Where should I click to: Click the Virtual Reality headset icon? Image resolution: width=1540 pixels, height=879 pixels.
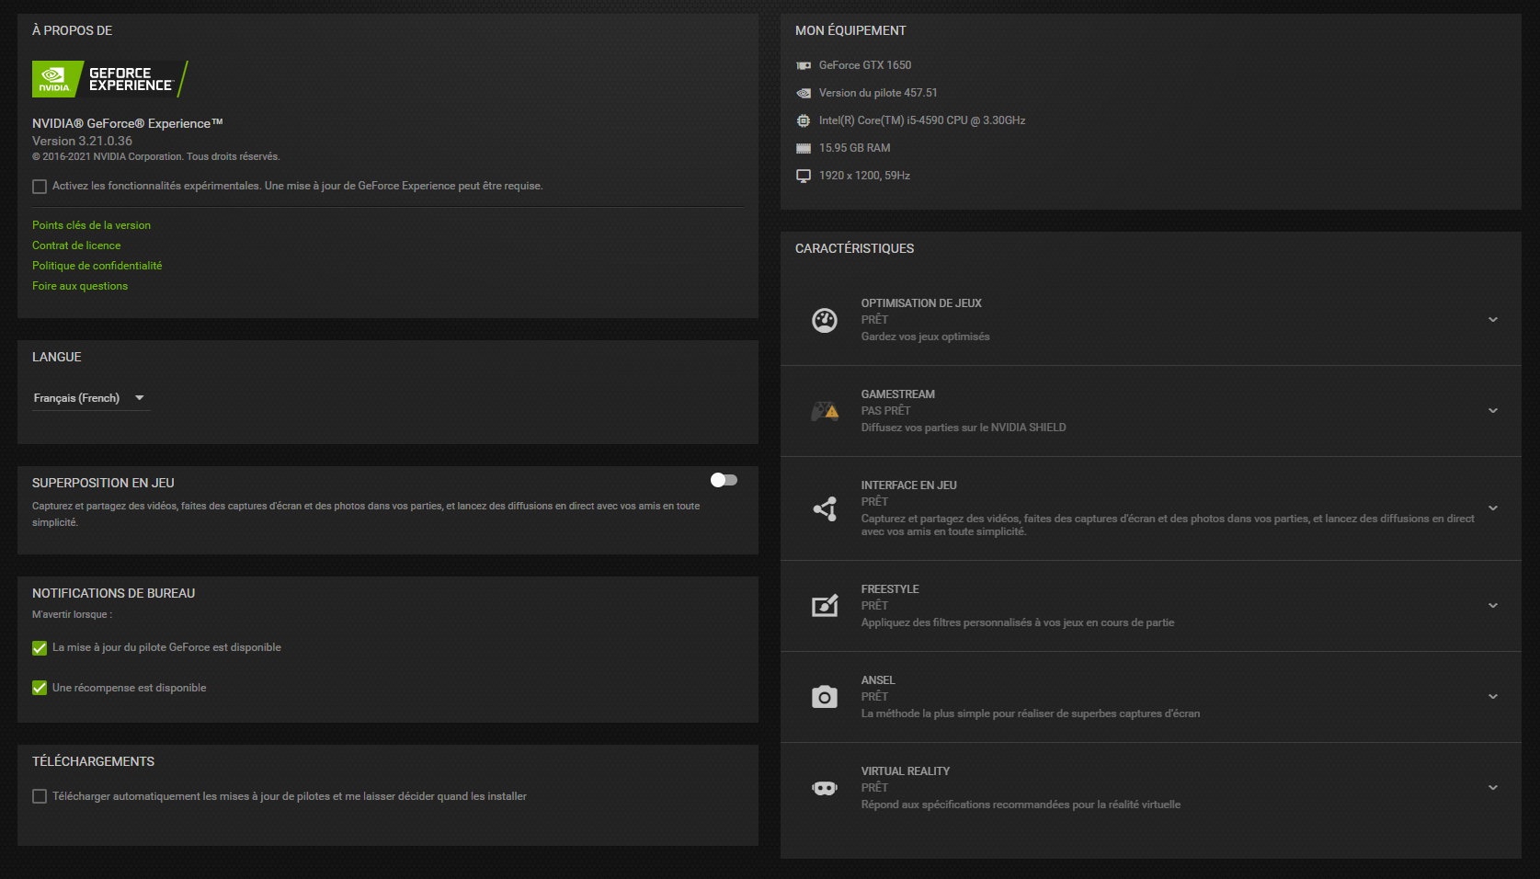[x=825, y=788]
